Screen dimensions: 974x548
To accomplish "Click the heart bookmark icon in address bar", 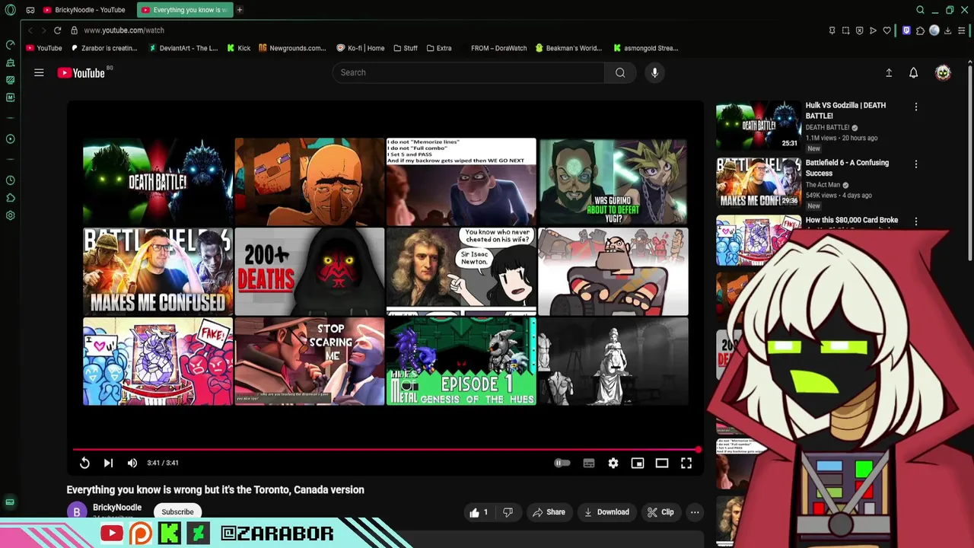I will tap(886, 30).
